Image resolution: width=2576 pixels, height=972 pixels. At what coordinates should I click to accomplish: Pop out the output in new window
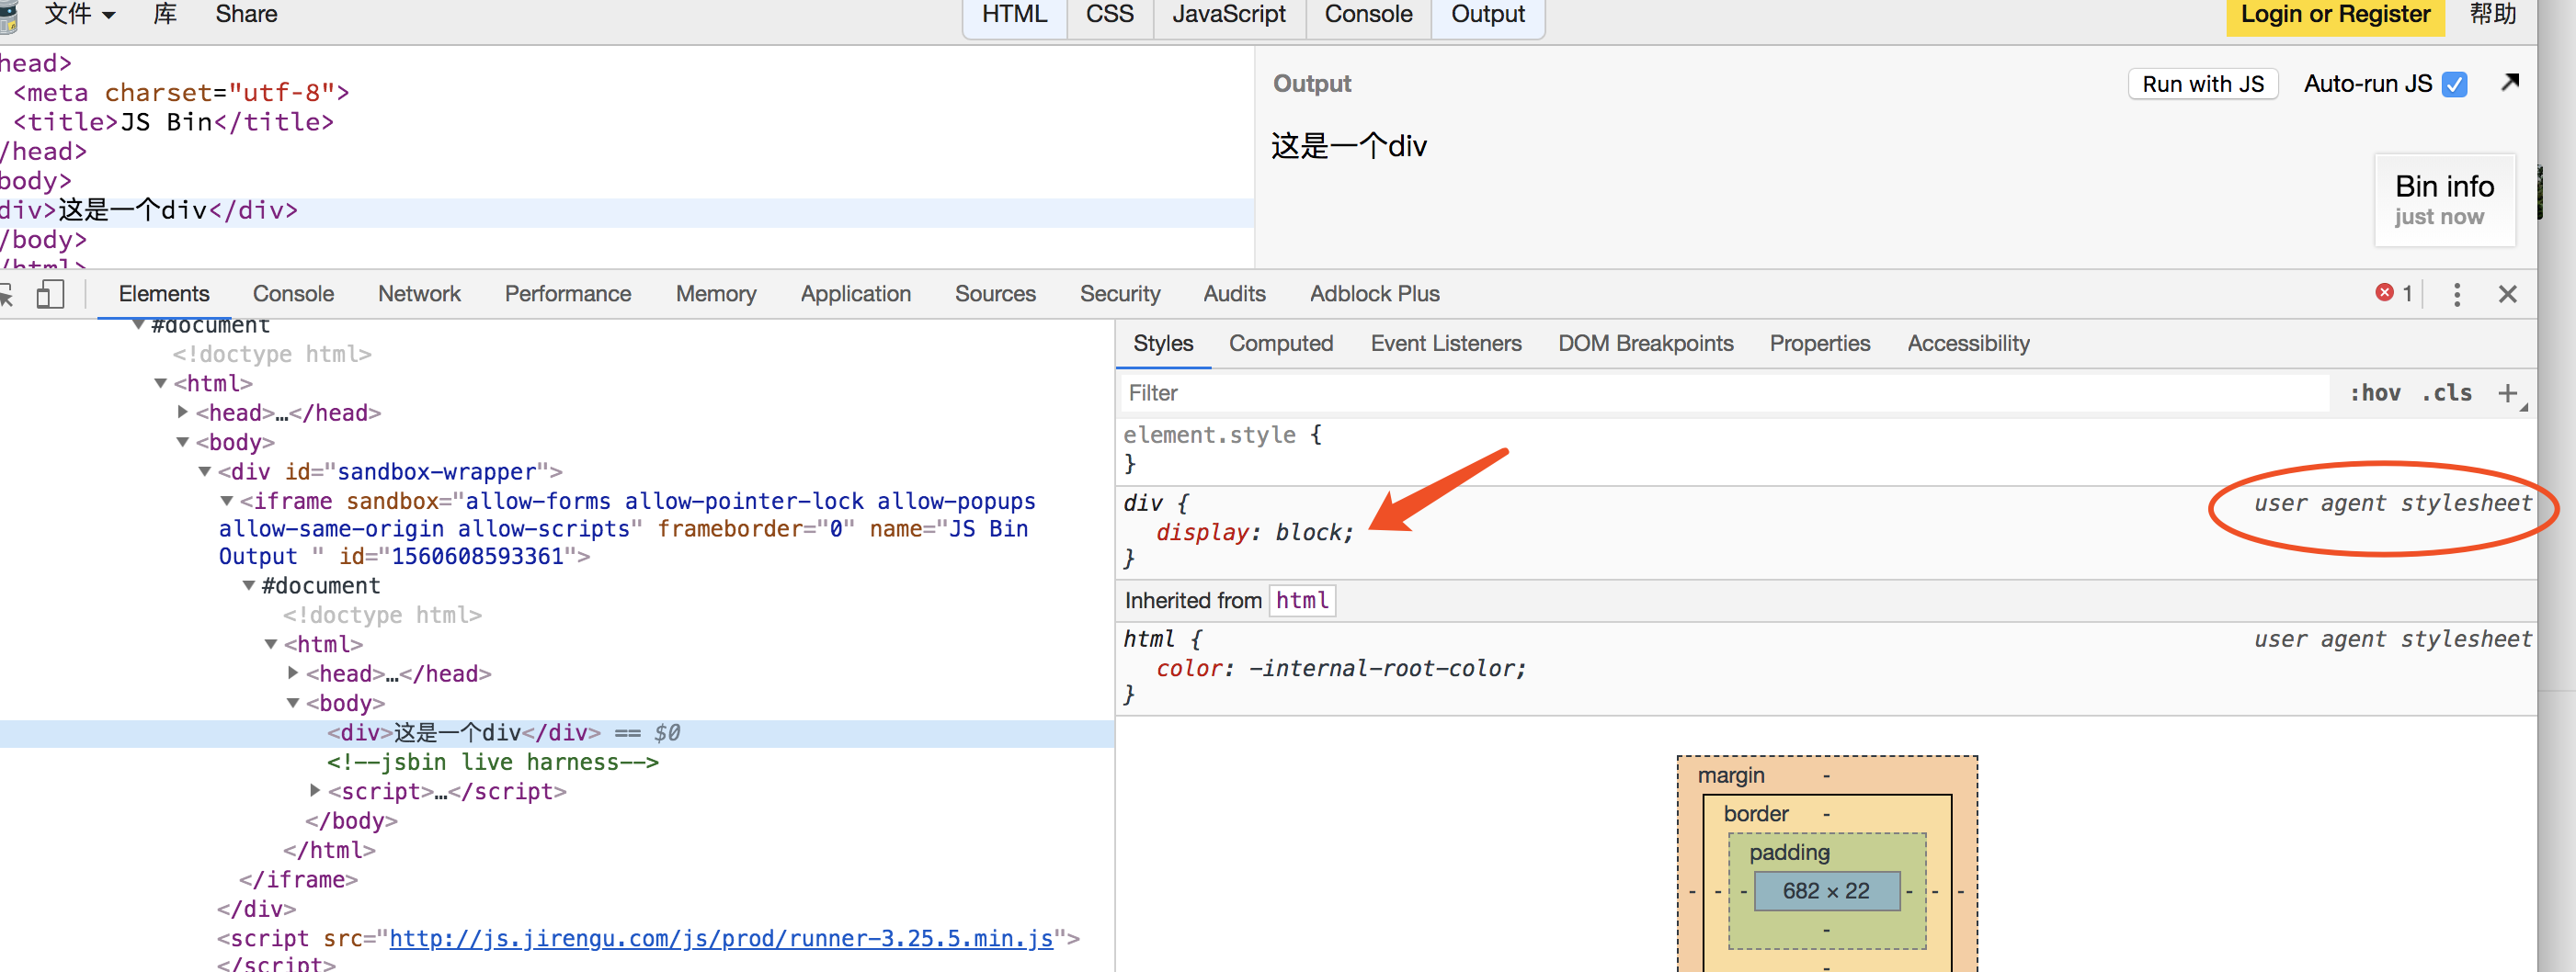(x=2509, y=82)
